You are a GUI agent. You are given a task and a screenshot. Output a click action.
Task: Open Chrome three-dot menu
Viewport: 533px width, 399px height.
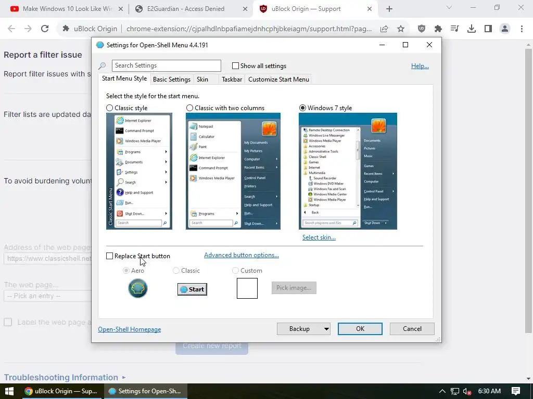[x=522, y=29]
